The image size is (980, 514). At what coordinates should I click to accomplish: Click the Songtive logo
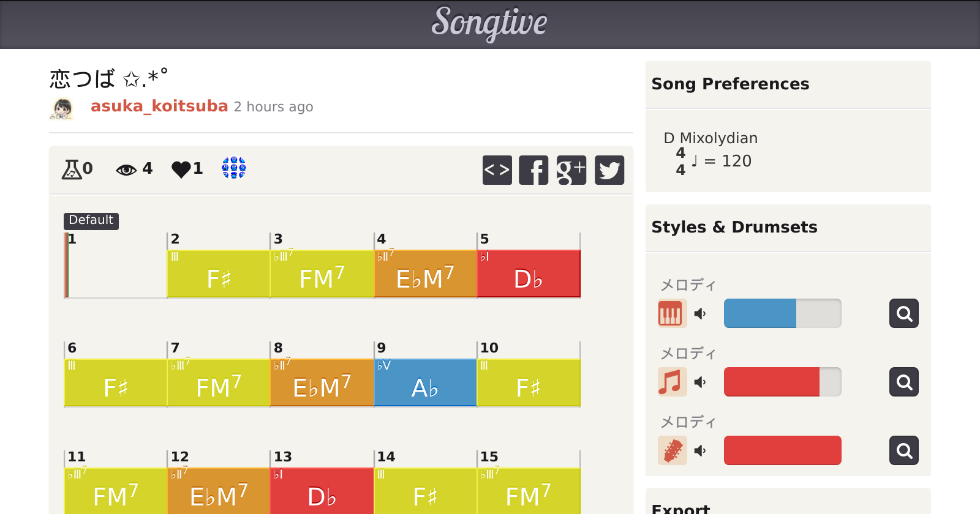(489, 23)
